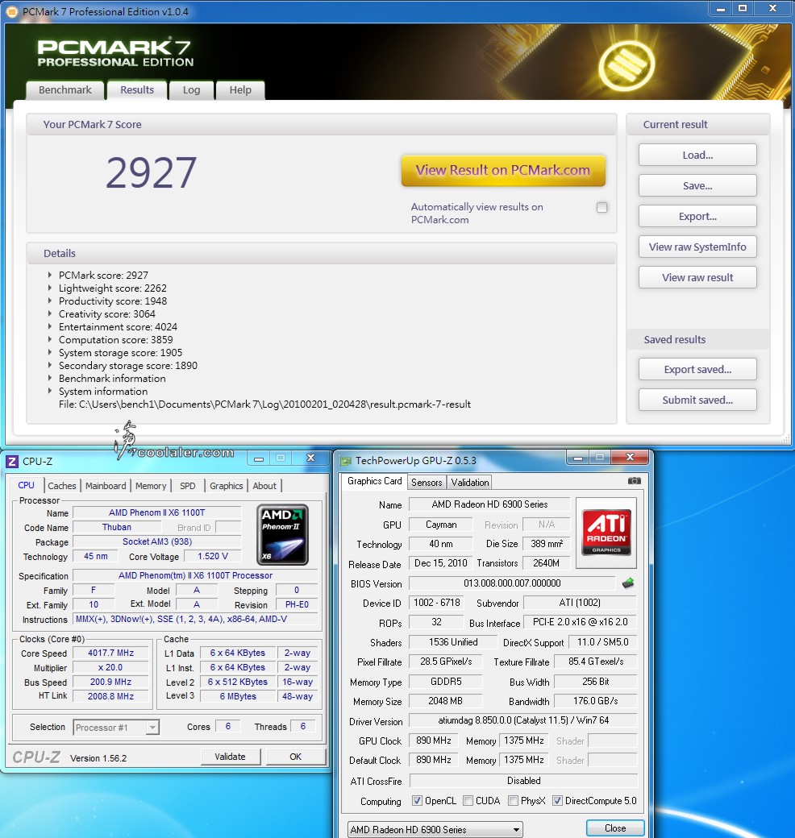795x838 pixels.
Task: Expand the Computation score row
Action: coord(50,339)
